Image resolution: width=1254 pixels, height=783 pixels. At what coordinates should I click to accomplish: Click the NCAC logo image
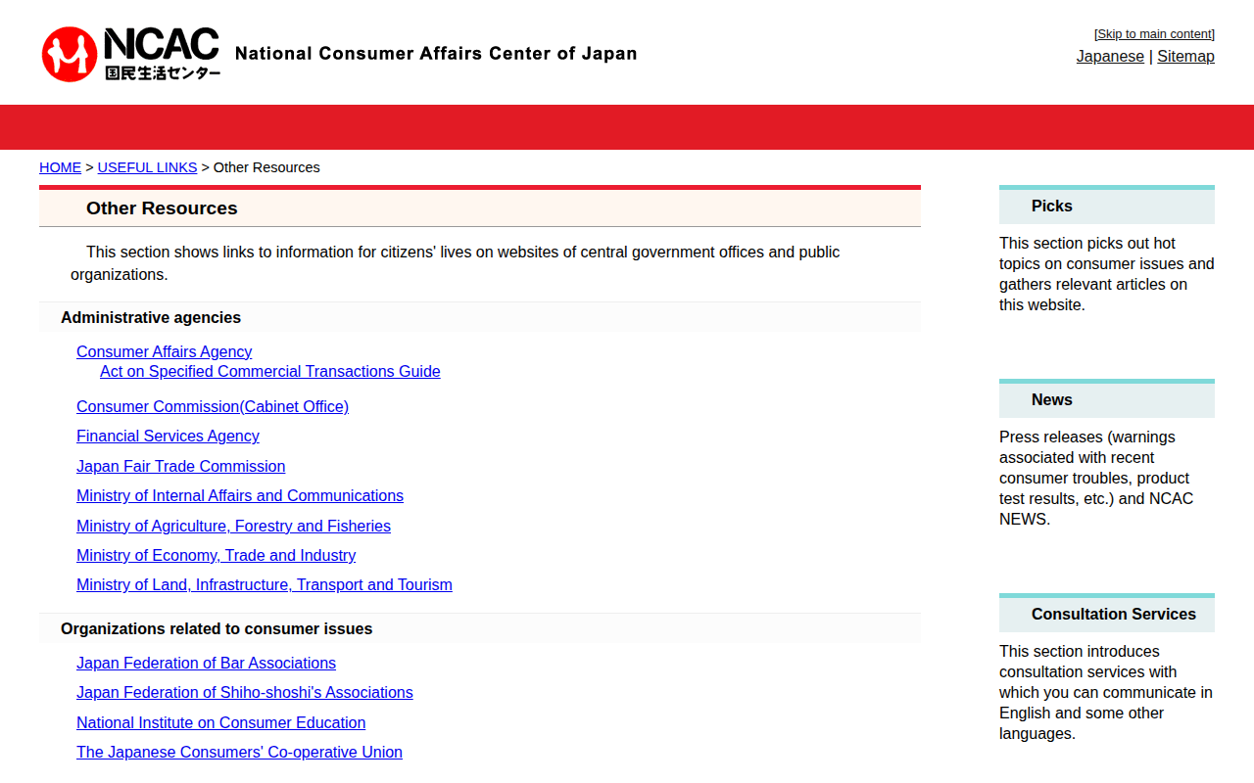pyautogui.click(x=131, y=54)
